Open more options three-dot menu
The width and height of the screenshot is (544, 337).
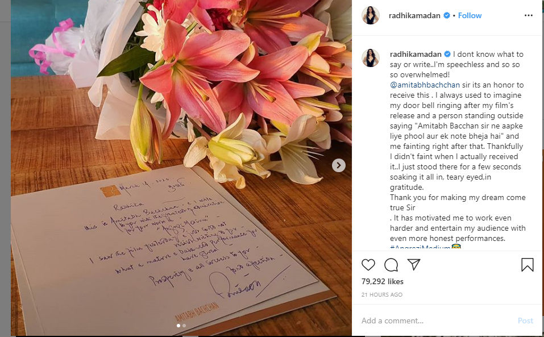[x=529, y=15]
